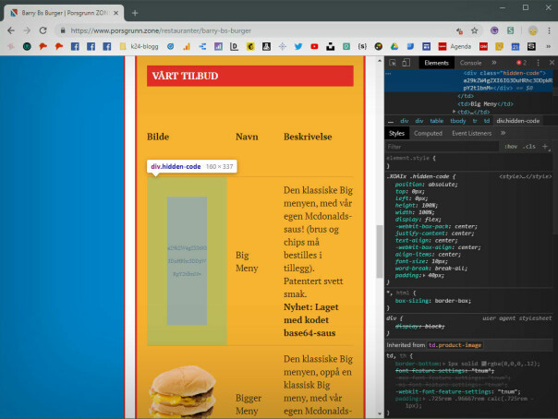Open the Chrome three-dot menu

549,31
